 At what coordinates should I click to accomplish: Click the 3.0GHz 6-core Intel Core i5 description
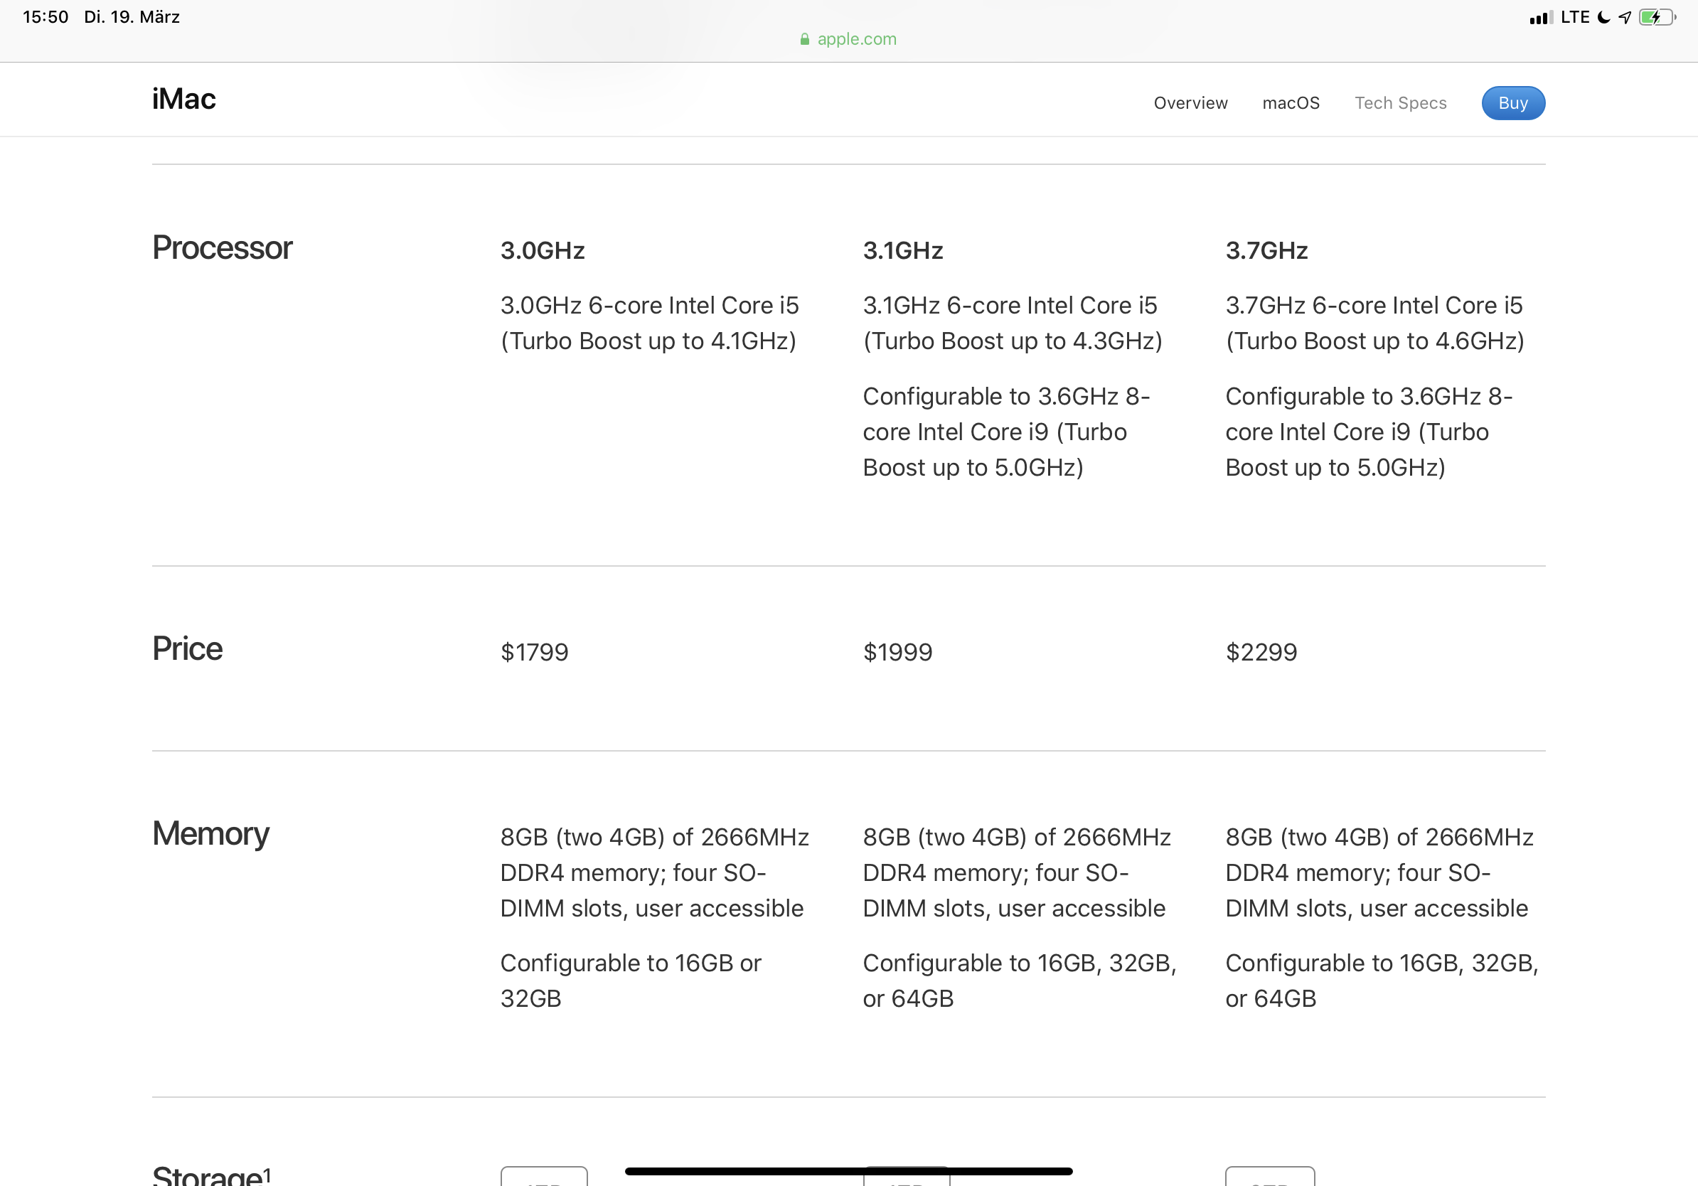click(649, 323)
